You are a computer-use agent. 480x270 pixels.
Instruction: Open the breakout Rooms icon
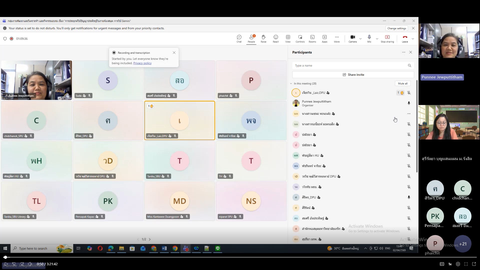tap(312, 38)
